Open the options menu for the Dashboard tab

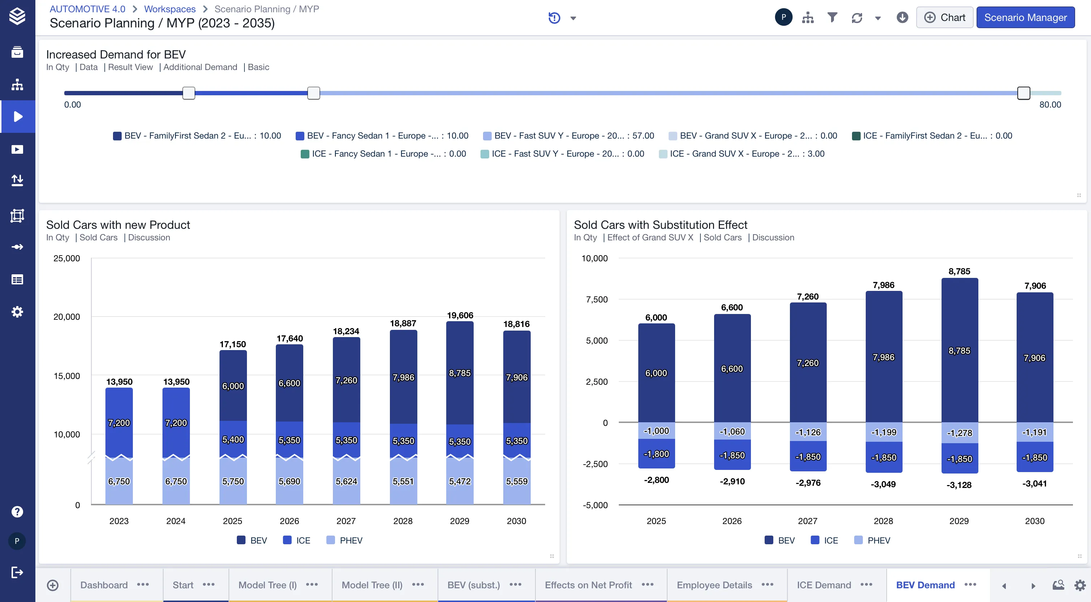click(143, 585)
